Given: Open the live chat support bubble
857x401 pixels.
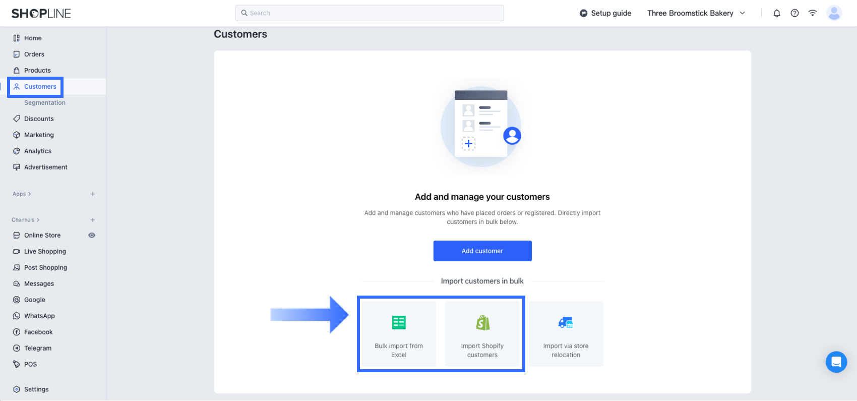Looking at the screenshot, I should pyautogui.click(x=836, y=362).
